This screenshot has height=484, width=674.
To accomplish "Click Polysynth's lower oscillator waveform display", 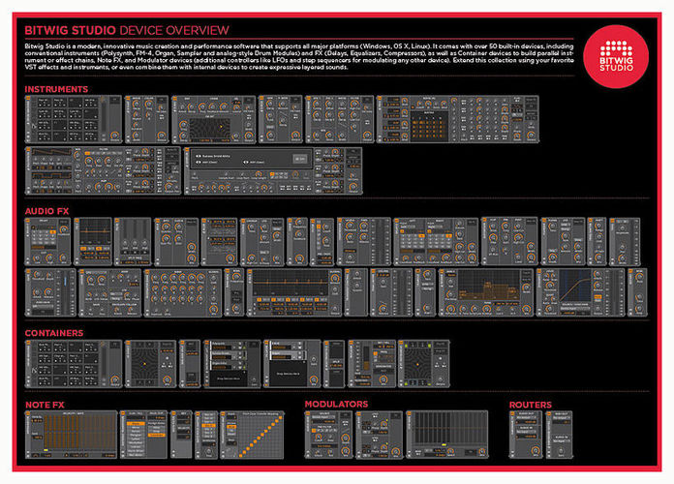I will [52, 176].
